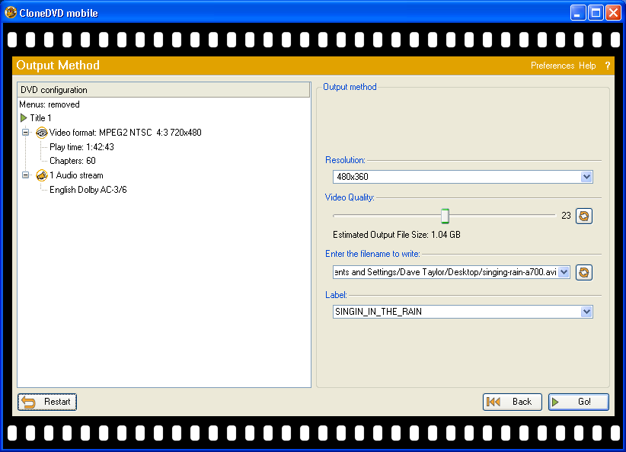The height and width of the screenshot is (452, 626).
Task: Click the audio stream speaker icon
Action: 42,175
